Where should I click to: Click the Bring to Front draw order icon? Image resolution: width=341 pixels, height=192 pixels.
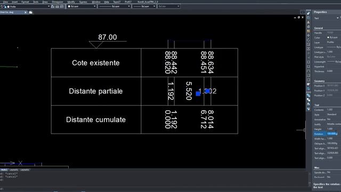[x=308, y=95]
